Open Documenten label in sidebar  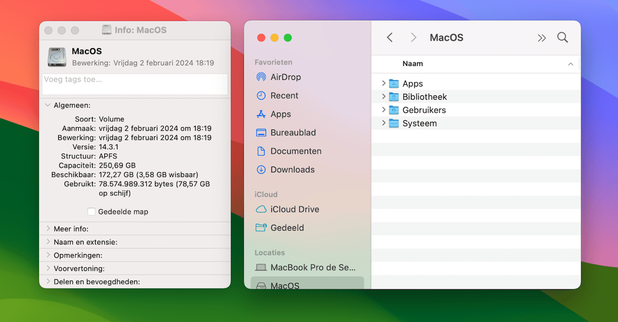click(x=296, y=151)
